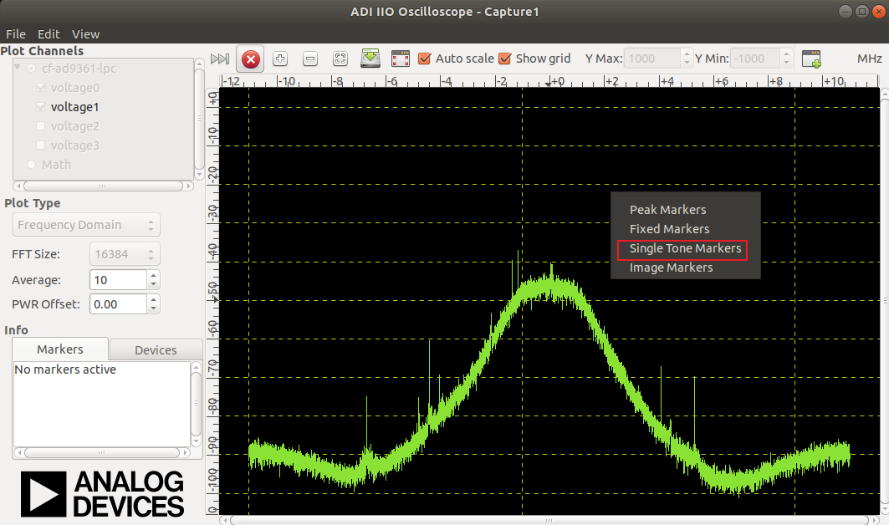Click the save data download icon
Viewport: 889px width, 525px height.
coord(370,59)
